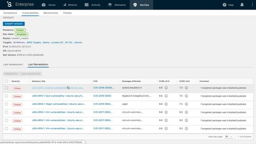
Task: Open the Help question mark icon
Action: (x=224, y=5)
